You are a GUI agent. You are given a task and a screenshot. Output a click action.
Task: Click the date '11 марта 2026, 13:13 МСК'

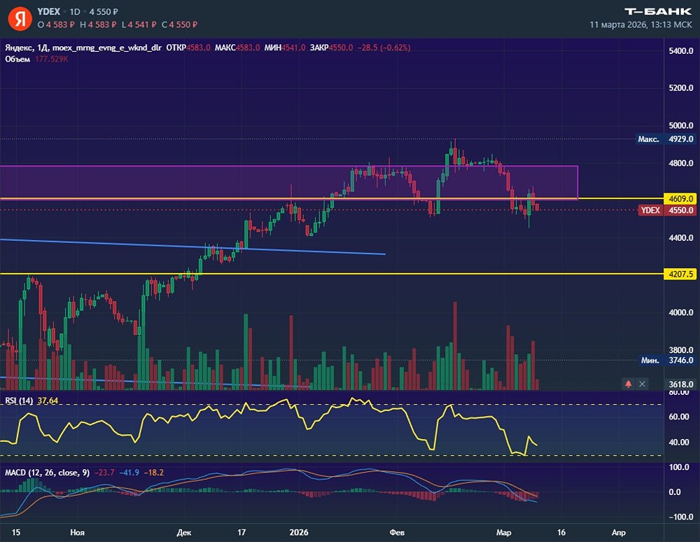click(640, 25)
